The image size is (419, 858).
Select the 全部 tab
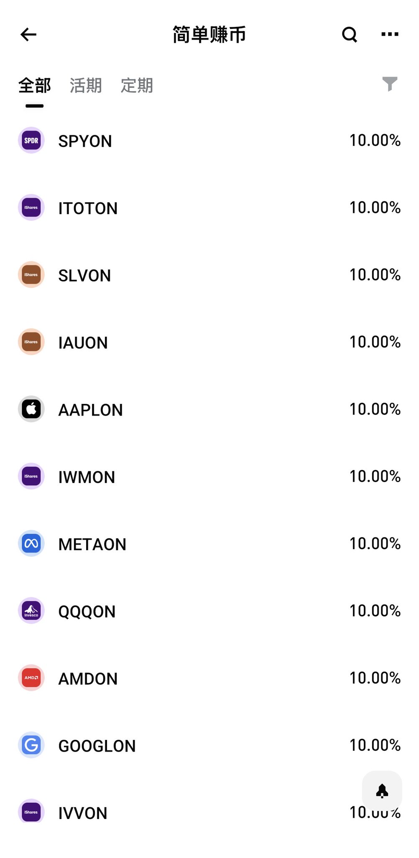[35, 85]
